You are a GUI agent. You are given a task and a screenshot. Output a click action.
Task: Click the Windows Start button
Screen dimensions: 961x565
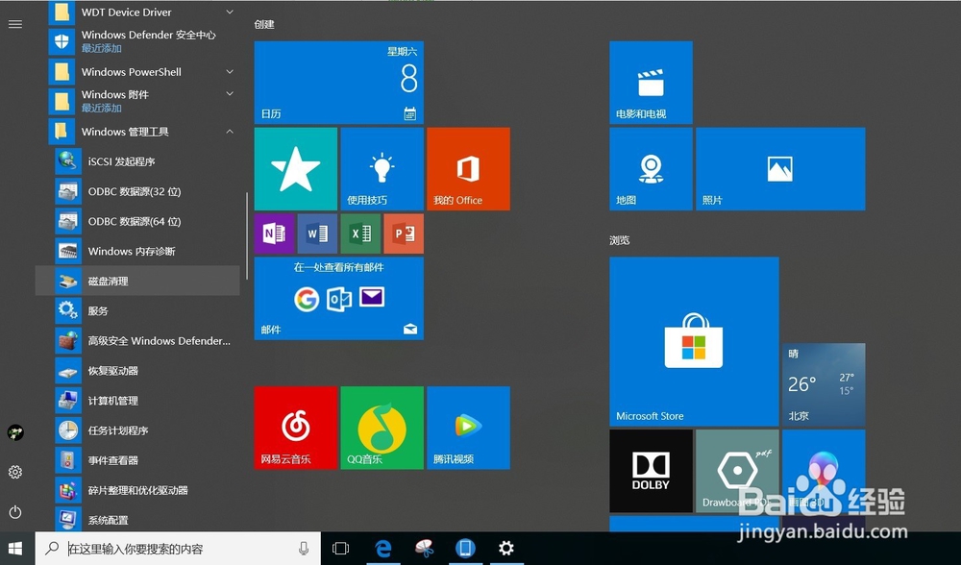[15, 549]
